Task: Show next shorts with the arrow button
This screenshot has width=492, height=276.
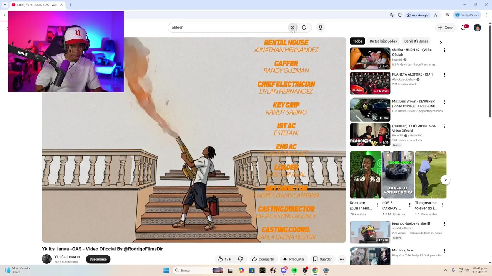Action: tap(445, 180)
